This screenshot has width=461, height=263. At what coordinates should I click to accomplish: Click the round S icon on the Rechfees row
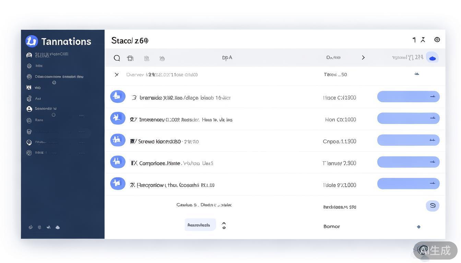(x=433, y=206)
